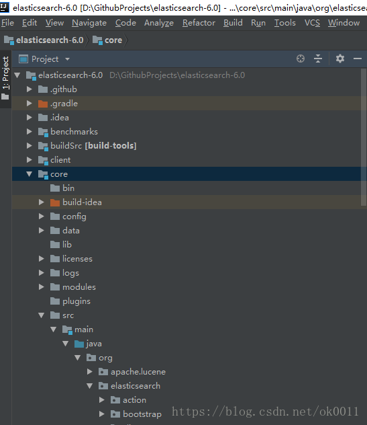Expand the buildSrc [build-tools] module
The width and height of the screenshot is (367, 425).
tap(30, 145)
